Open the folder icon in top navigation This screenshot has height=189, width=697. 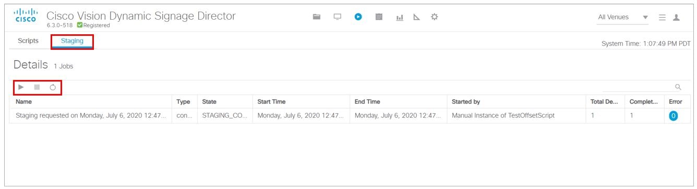316,17
